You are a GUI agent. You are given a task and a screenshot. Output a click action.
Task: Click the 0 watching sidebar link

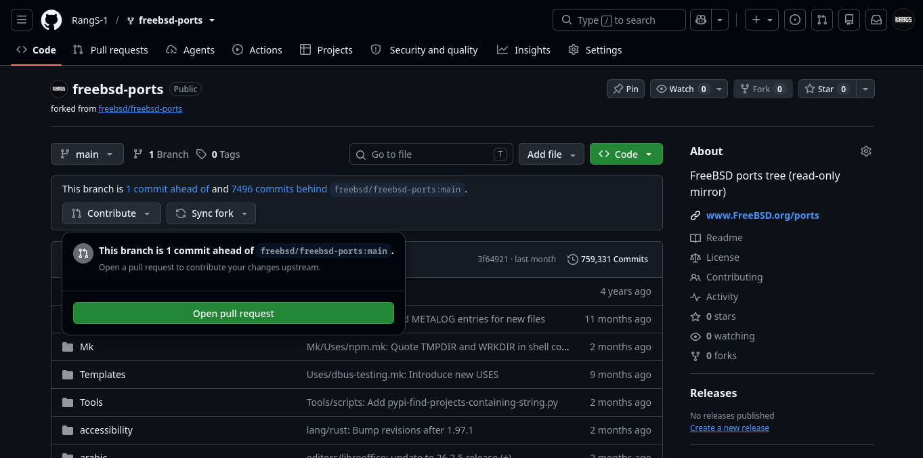[723, 336]
